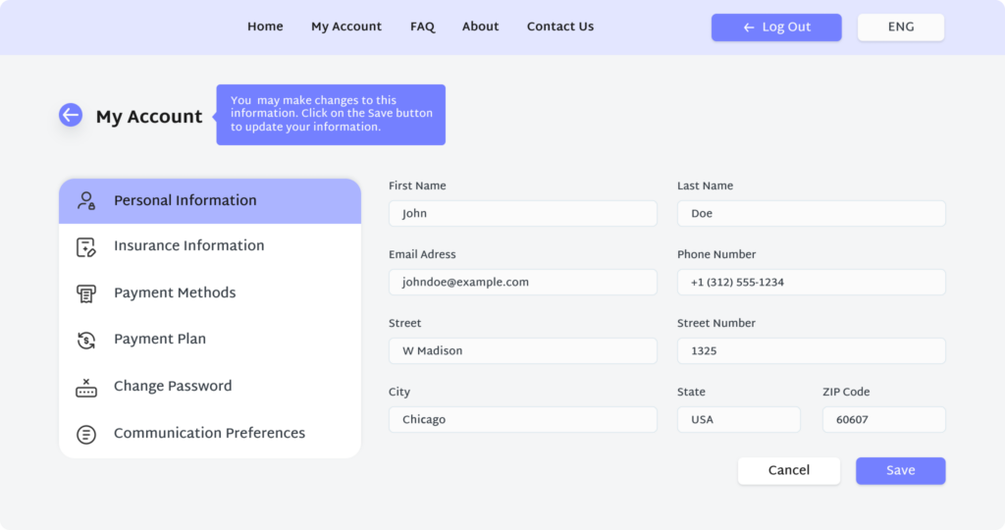Save the account information changes
The width and height of the screenshot is (1005, 530).
pos(900,471)
